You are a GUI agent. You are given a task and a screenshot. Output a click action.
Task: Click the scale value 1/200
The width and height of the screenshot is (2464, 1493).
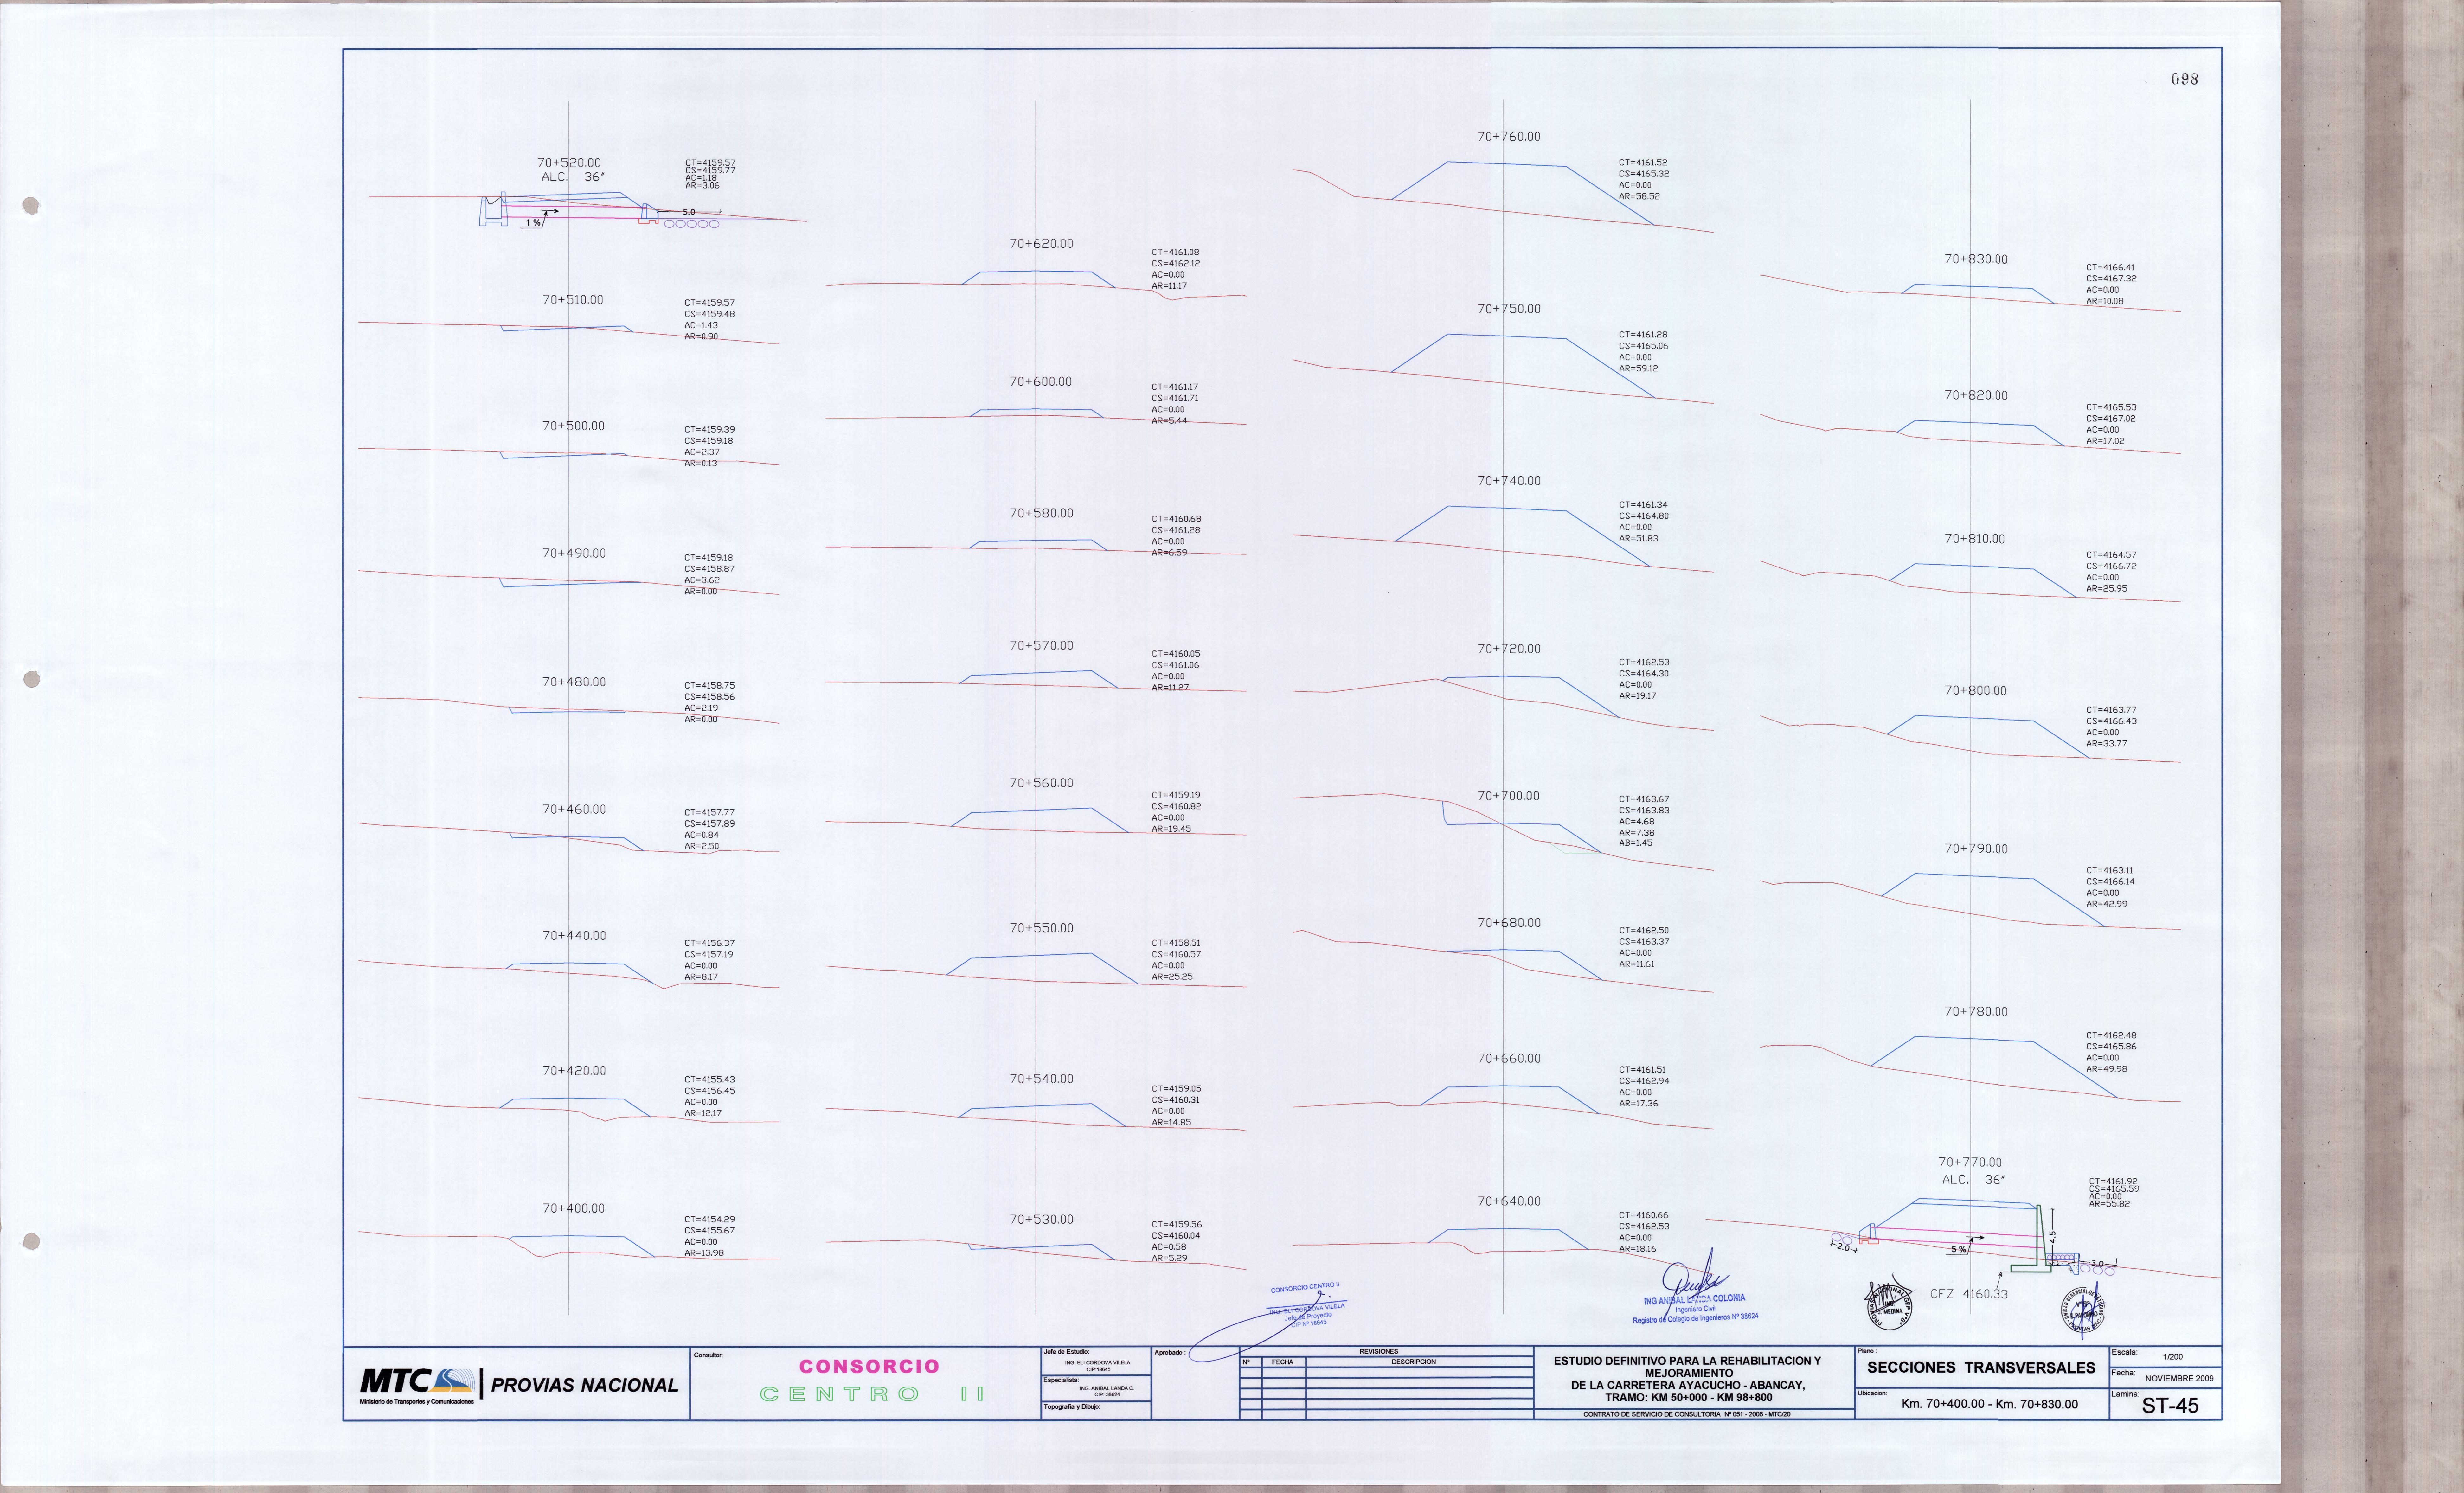tap(2173, 1357)
